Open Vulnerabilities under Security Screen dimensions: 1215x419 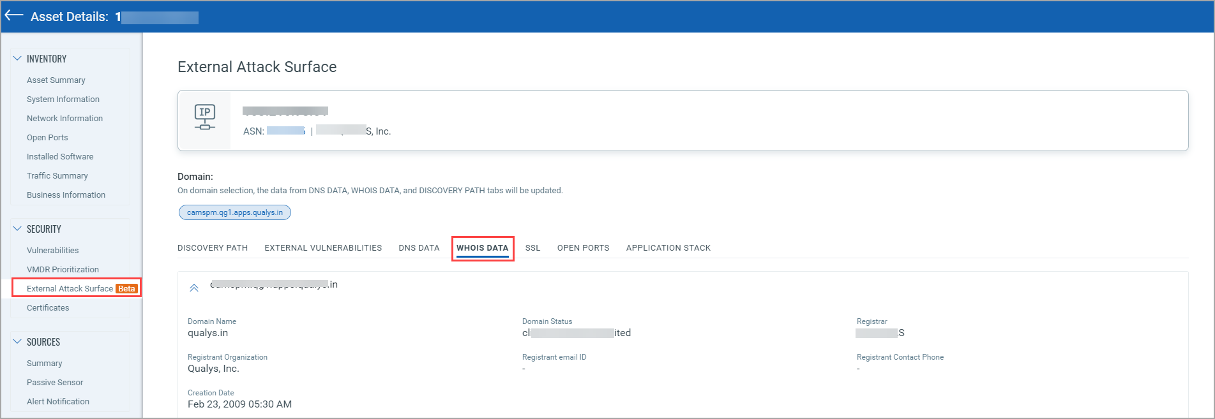[53, 251]
